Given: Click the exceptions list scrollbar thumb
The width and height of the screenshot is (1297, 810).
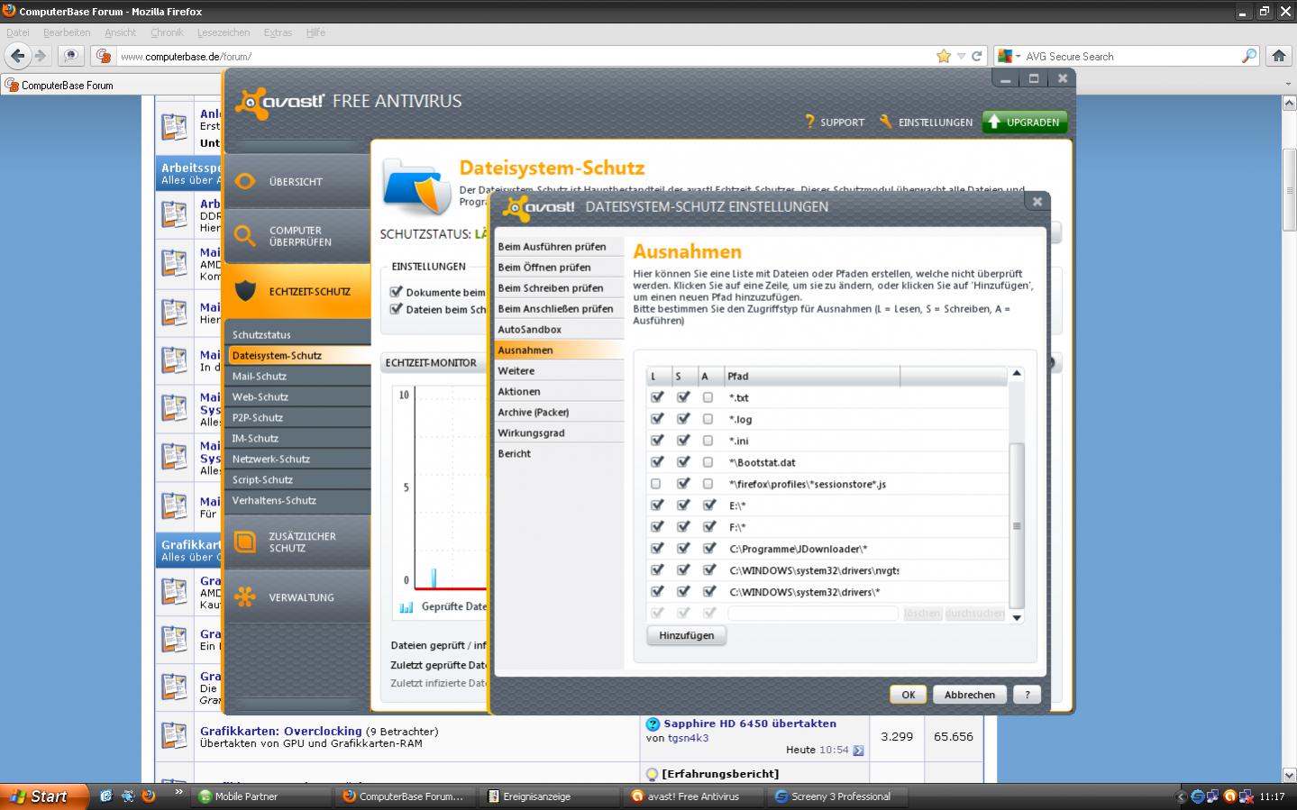Looking at the screenshot, I should click(x=1017, y=526).
